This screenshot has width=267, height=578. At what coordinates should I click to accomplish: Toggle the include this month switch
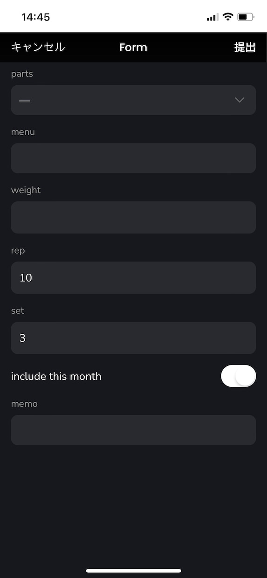coord(238,376)
